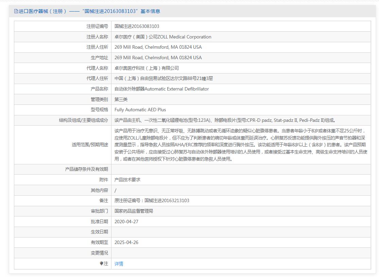Click the 产品储存条件及有效期 row label

(x=87, y=169)
